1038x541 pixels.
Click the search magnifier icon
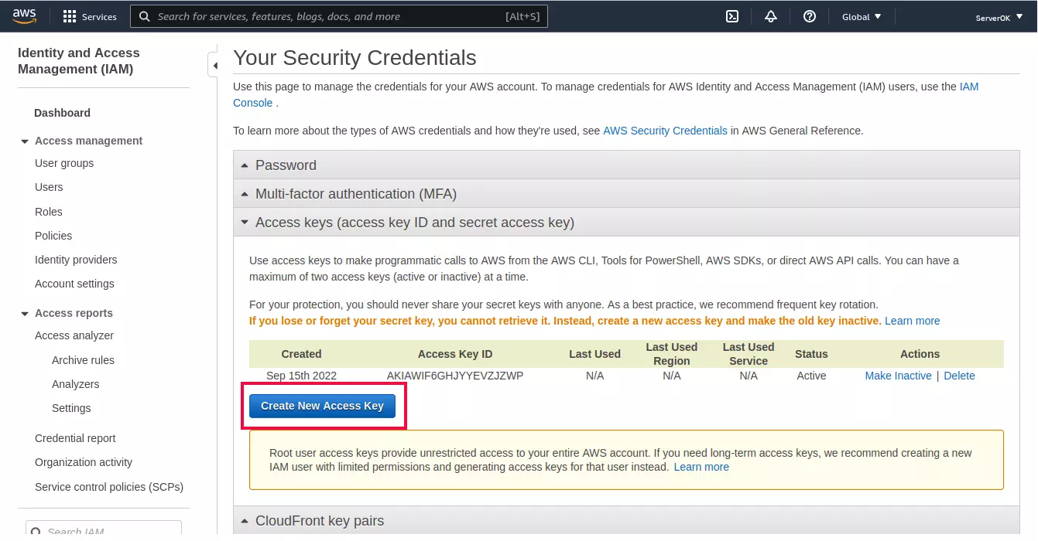point(145,15)
